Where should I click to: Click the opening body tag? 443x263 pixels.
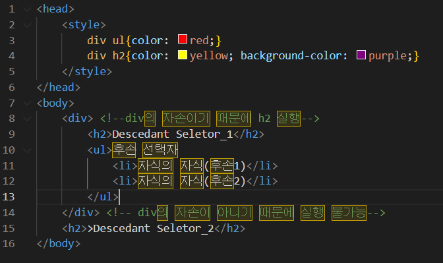pyautogui.click(x=55, y=103)
